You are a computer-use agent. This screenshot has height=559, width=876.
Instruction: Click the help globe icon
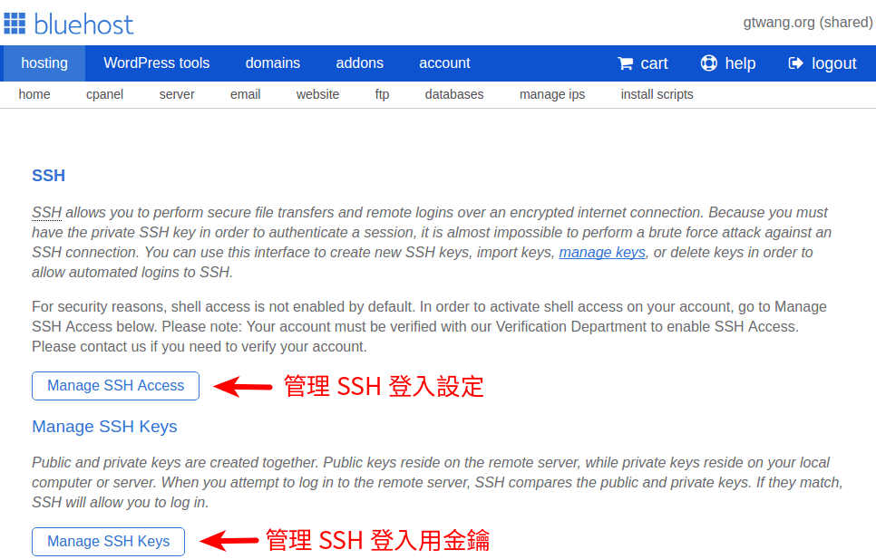coord(708,63)
